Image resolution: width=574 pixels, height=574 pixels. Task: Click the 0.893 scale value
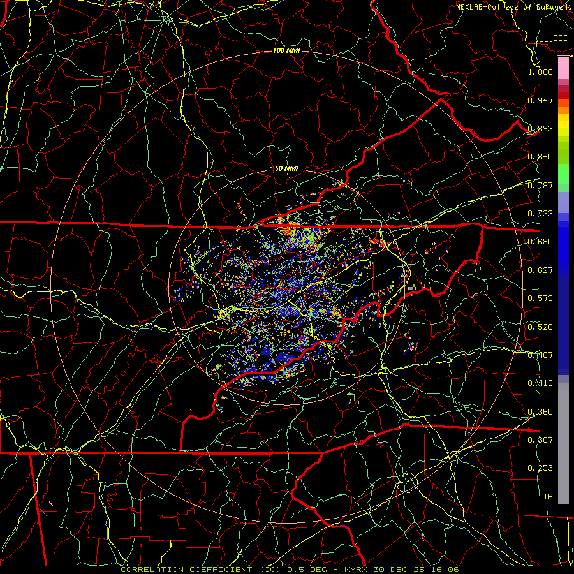tap(540, 128)
